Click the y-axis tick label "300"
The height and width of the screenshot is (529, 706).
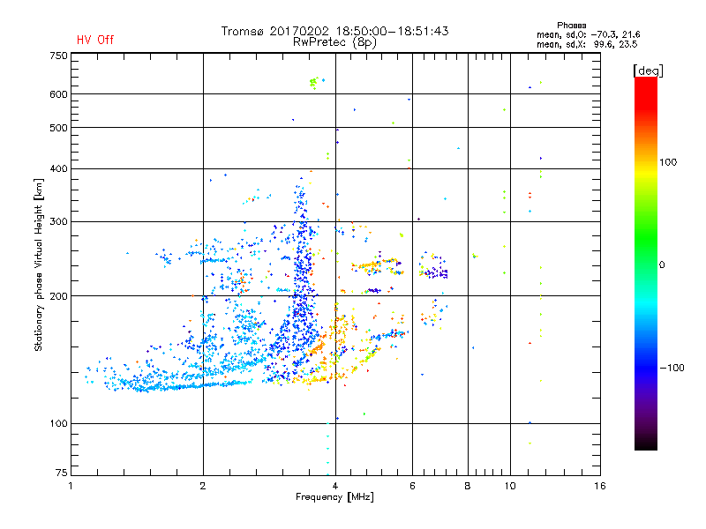point(58,222)
